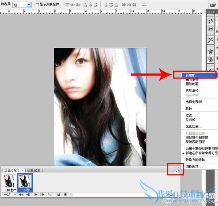Click the Distribute right edges icon
Screen dimensions: 218x206
pyautogui.click(x=134, y=5)
